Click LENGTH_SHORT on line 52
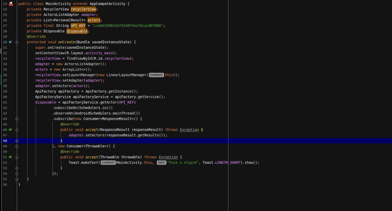 (228, 163)
